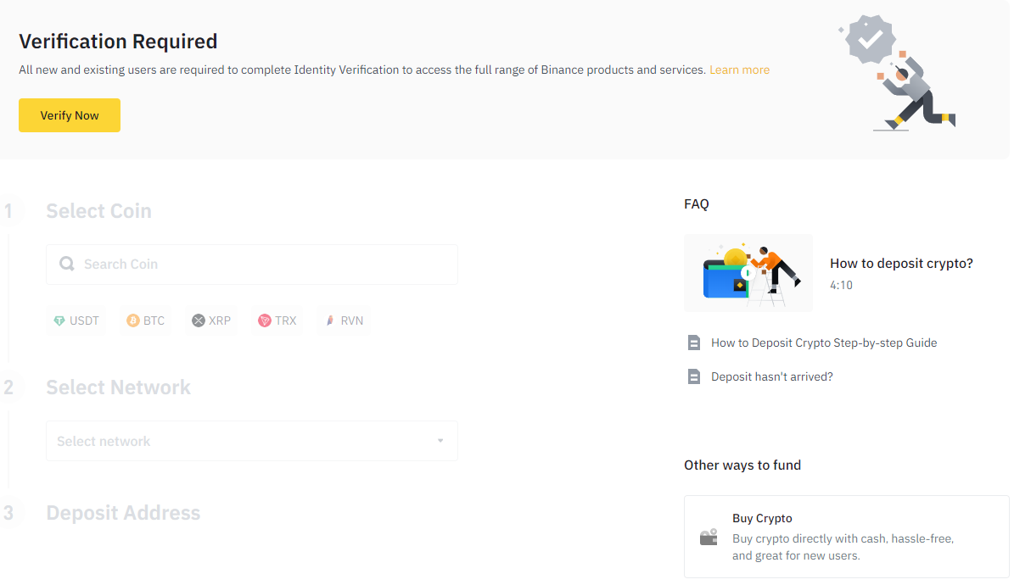Screen dimensions: 1014x585
Task: Click document icon beside Deposit hasn't arrived
Action: point(694,376)
